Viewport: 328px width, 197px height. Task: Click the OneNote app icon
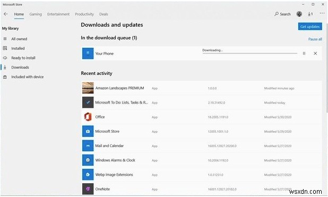point(88,189)
